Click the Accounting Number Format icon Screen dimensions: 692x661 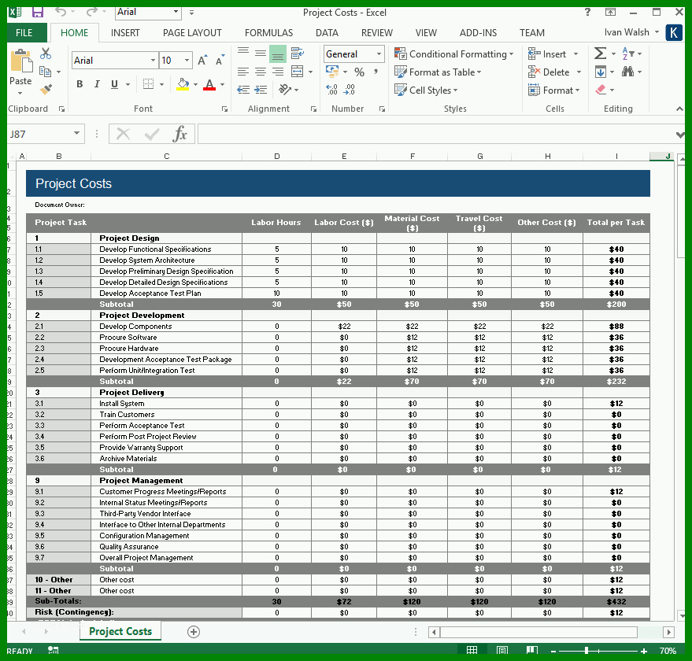[x=332, y=72]
